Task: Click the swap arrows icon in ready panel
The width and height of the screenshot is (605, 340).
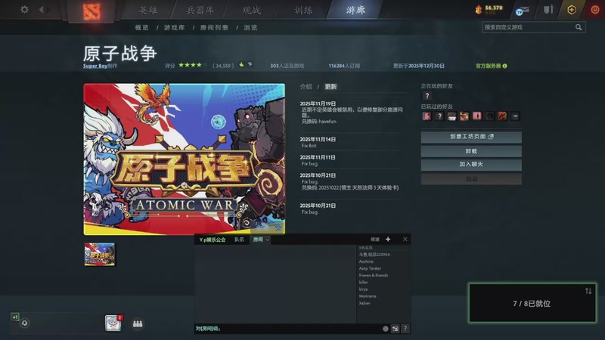Action: pos(588,291)
